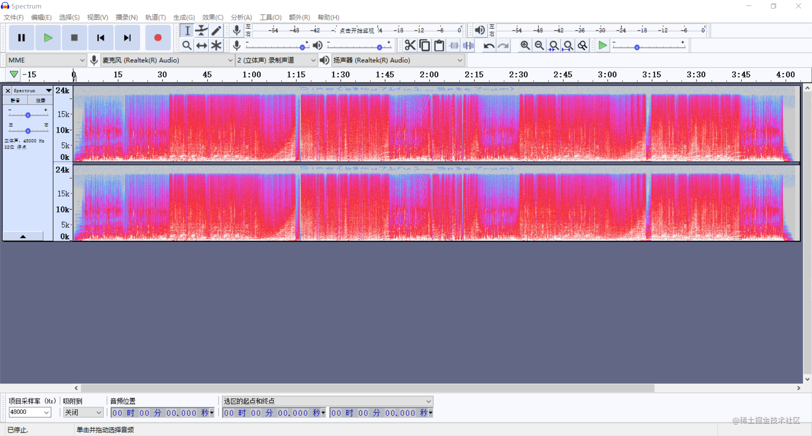Open the 分析(A) menu
This screenshot has height=436, width=812.
coord(241,17)
